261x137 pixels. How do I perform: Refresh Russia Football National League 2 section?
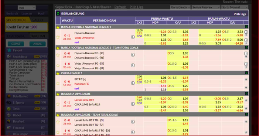coord(246,27)
